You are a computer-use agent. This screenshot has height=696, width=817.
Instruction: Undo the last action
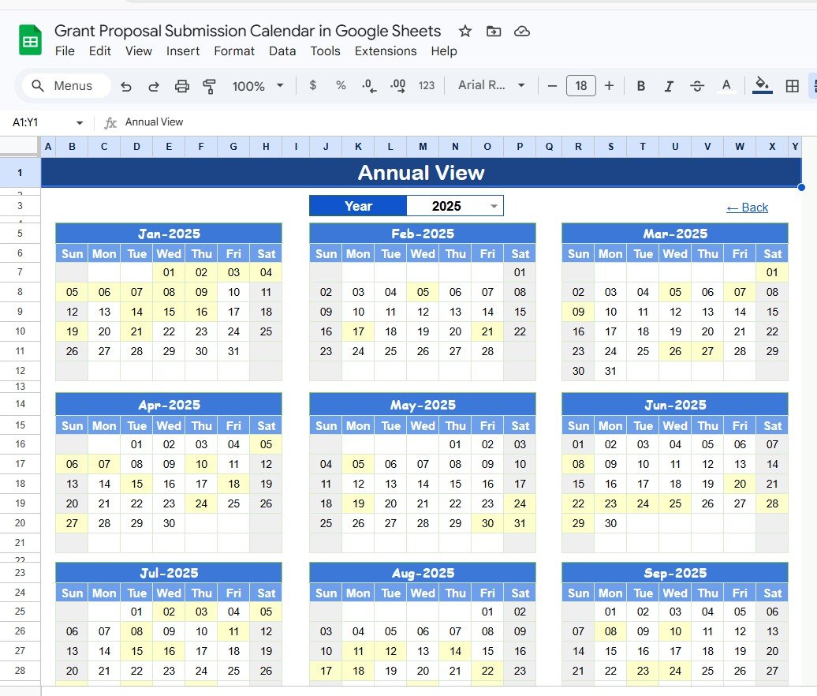[126, 86]
